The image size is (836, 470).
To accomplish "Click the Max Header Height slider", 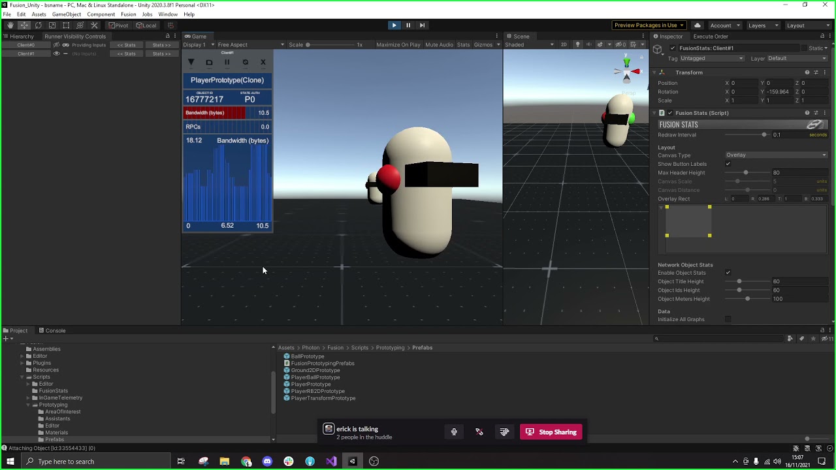I will click(748, 173).
